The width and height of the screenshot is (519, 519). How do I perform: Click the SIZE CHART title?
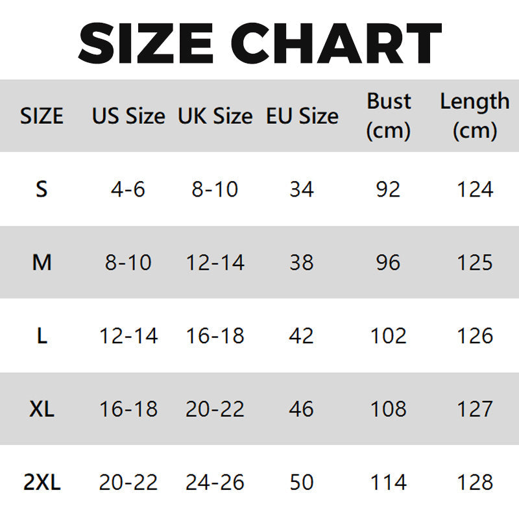pos(259,43)
